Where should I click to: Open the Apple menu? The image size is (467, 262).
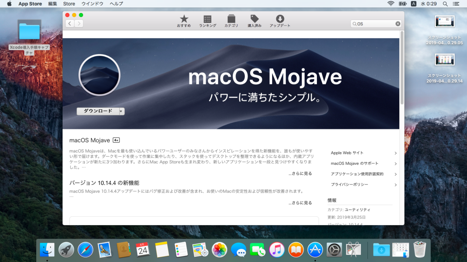click(9, 3)
